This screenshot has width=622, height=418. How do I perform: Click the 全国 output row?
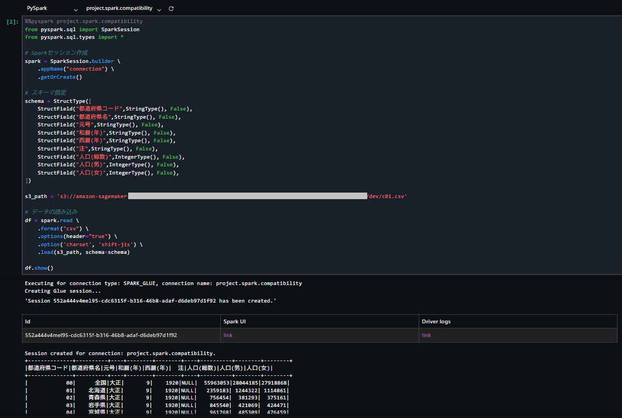click(157, 383)
